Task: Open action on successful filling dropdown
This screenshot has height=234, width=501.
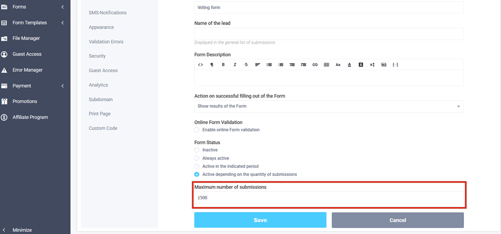Action: click(329, 106)
